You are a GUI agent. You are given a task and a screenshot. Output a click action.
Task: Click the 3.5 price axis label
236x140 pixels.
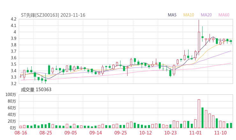coord(13,64)
